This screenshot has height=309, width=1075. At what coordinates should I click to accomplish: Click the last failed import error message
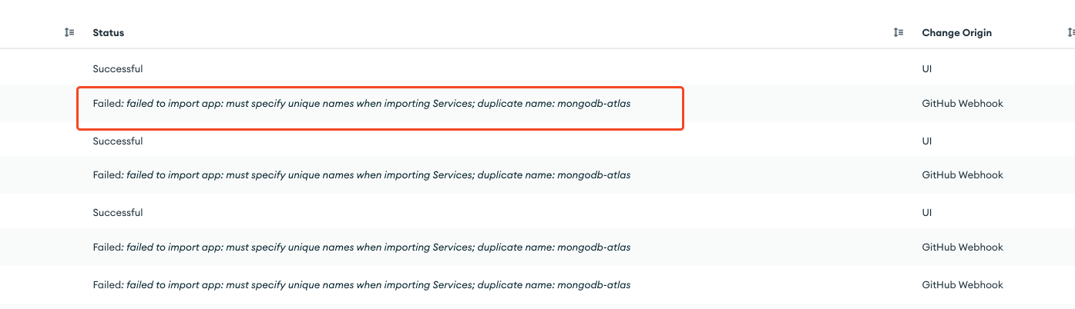tap(361, 285)
